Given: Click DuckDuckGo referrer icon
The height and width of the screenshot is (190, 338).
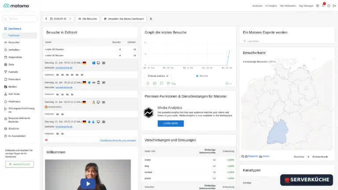Looking at the screenshot, I should [46, 107].
